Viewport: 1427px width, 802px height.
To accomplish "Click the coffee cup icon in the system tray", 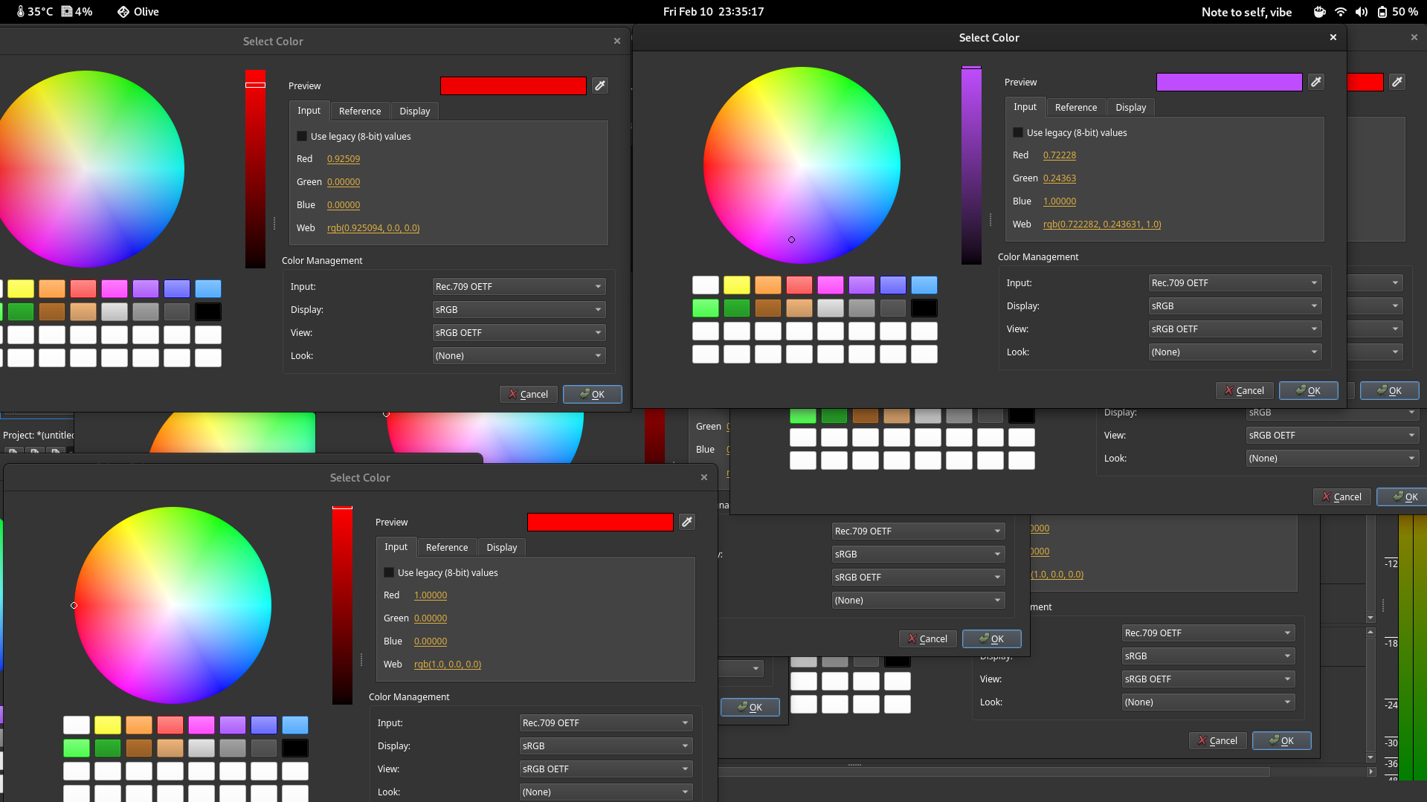I will [1318, 11].
